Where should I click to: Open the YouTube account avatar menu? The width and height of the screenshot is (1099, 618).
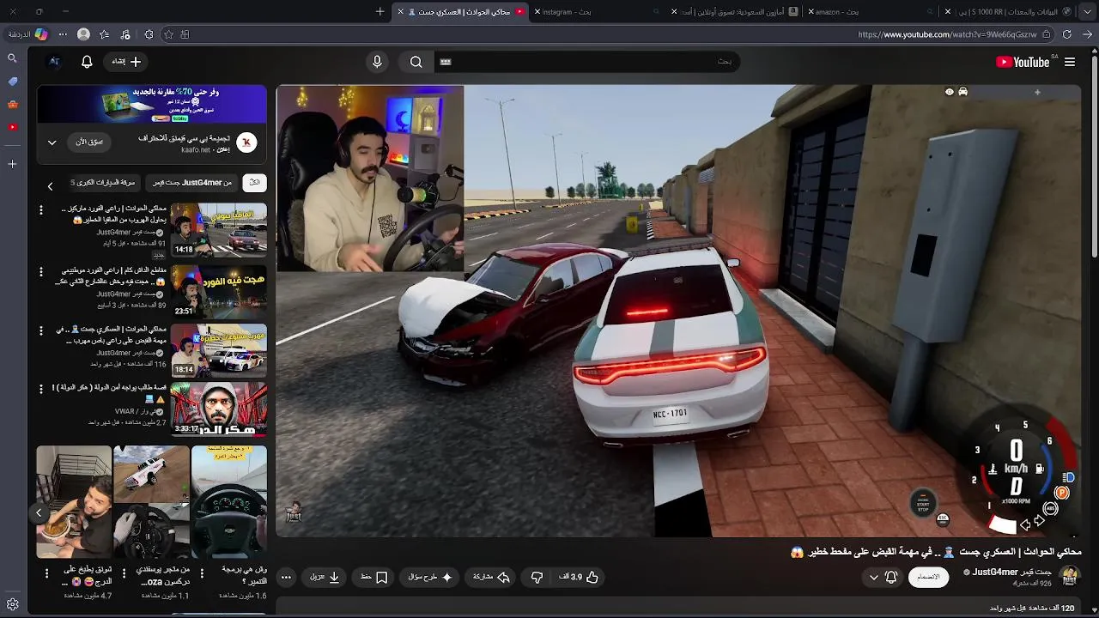[x=54, y=62]
